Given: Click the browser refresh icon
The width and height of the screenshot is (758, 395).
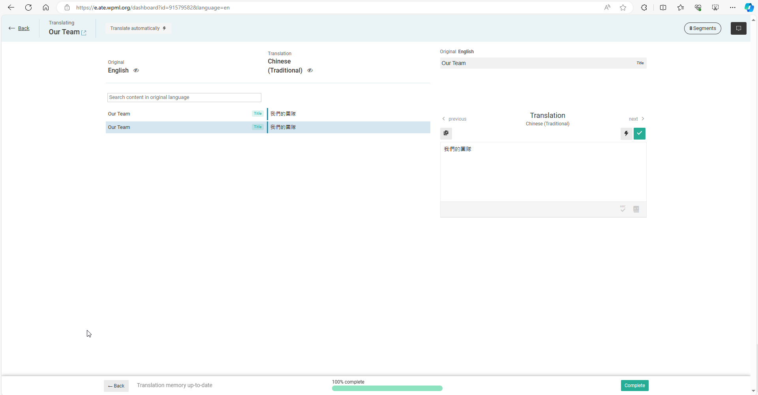Looking at the screenshot, I should click(28, 7).
